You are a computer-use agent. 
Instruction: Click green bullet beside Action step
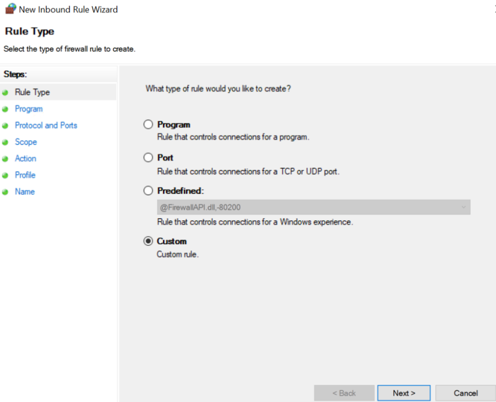[x=5, y=159]
